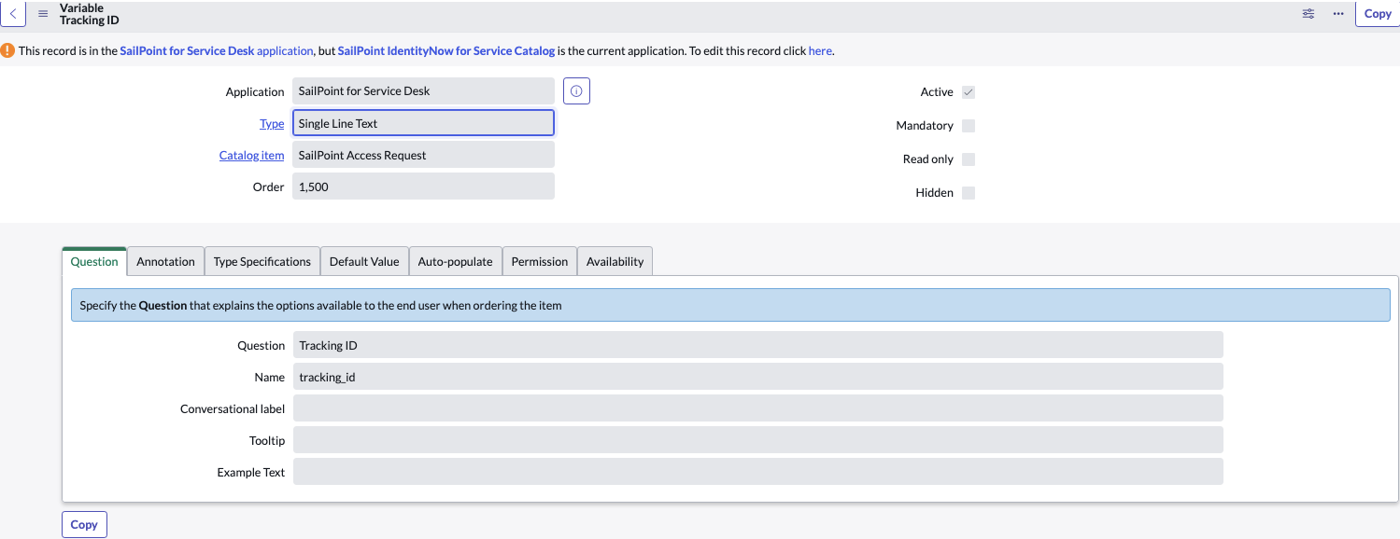This screenshot has height=539, width=1400.
Task: Enable the Hidden checkbox
Action: 969,193
